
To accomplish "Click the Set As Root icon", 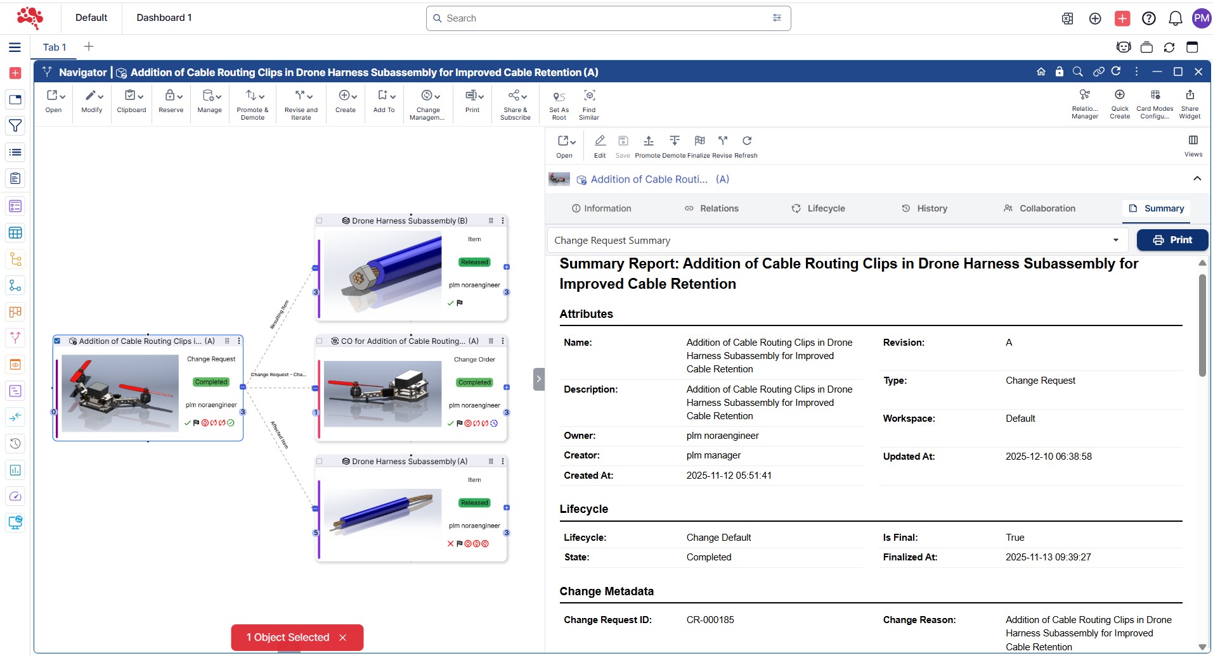I will [559, 96].
